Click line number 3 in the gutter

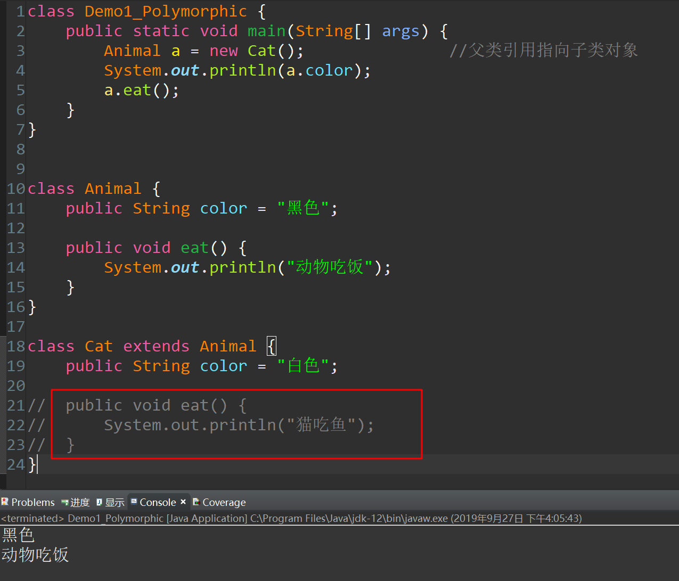[20, 51]
